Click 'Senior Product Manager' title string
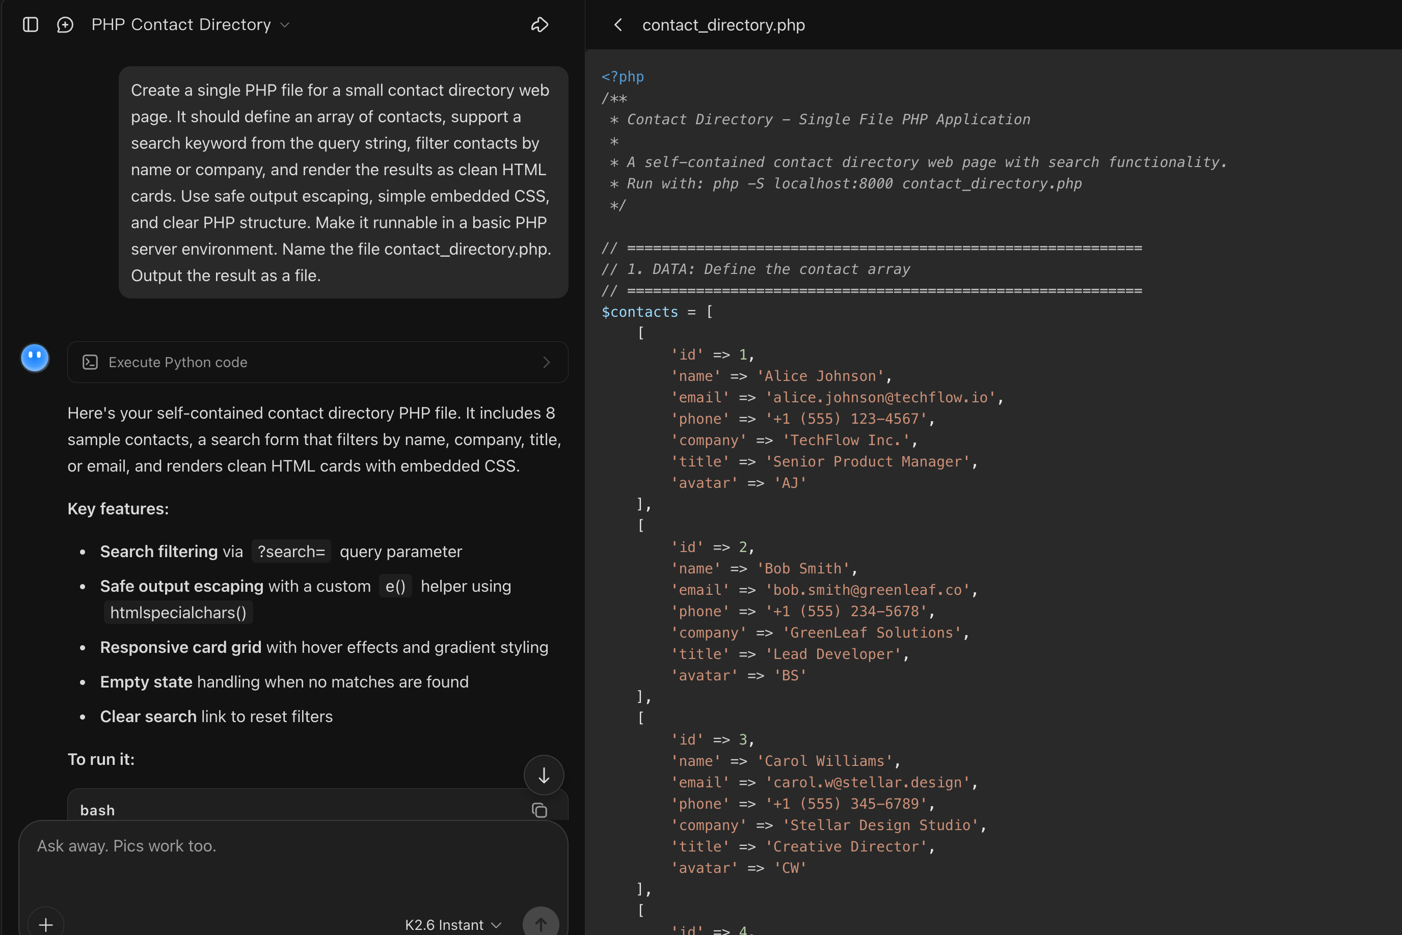 point(867,461)
